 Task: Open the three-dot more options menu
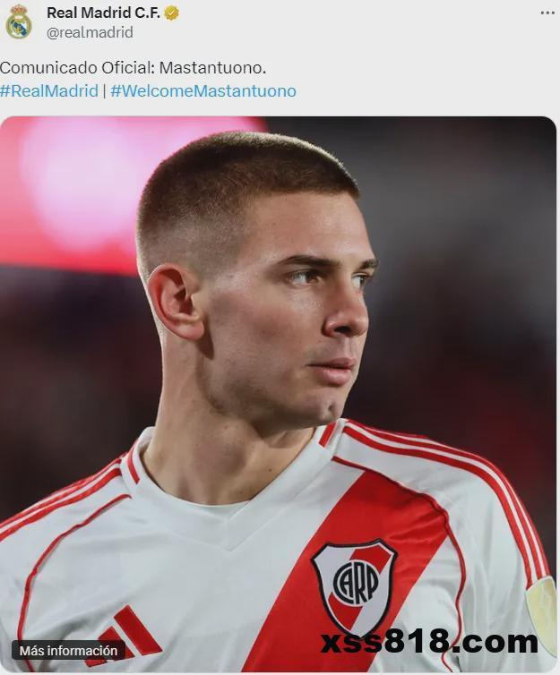tap(547, 13)
